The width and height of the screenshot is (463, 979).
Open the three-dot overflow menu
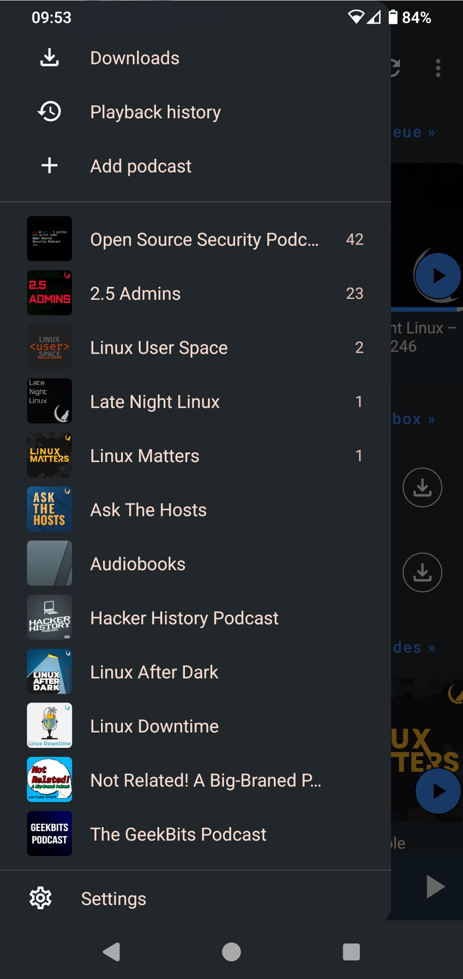pyautogui.click(x=438, y=68)
